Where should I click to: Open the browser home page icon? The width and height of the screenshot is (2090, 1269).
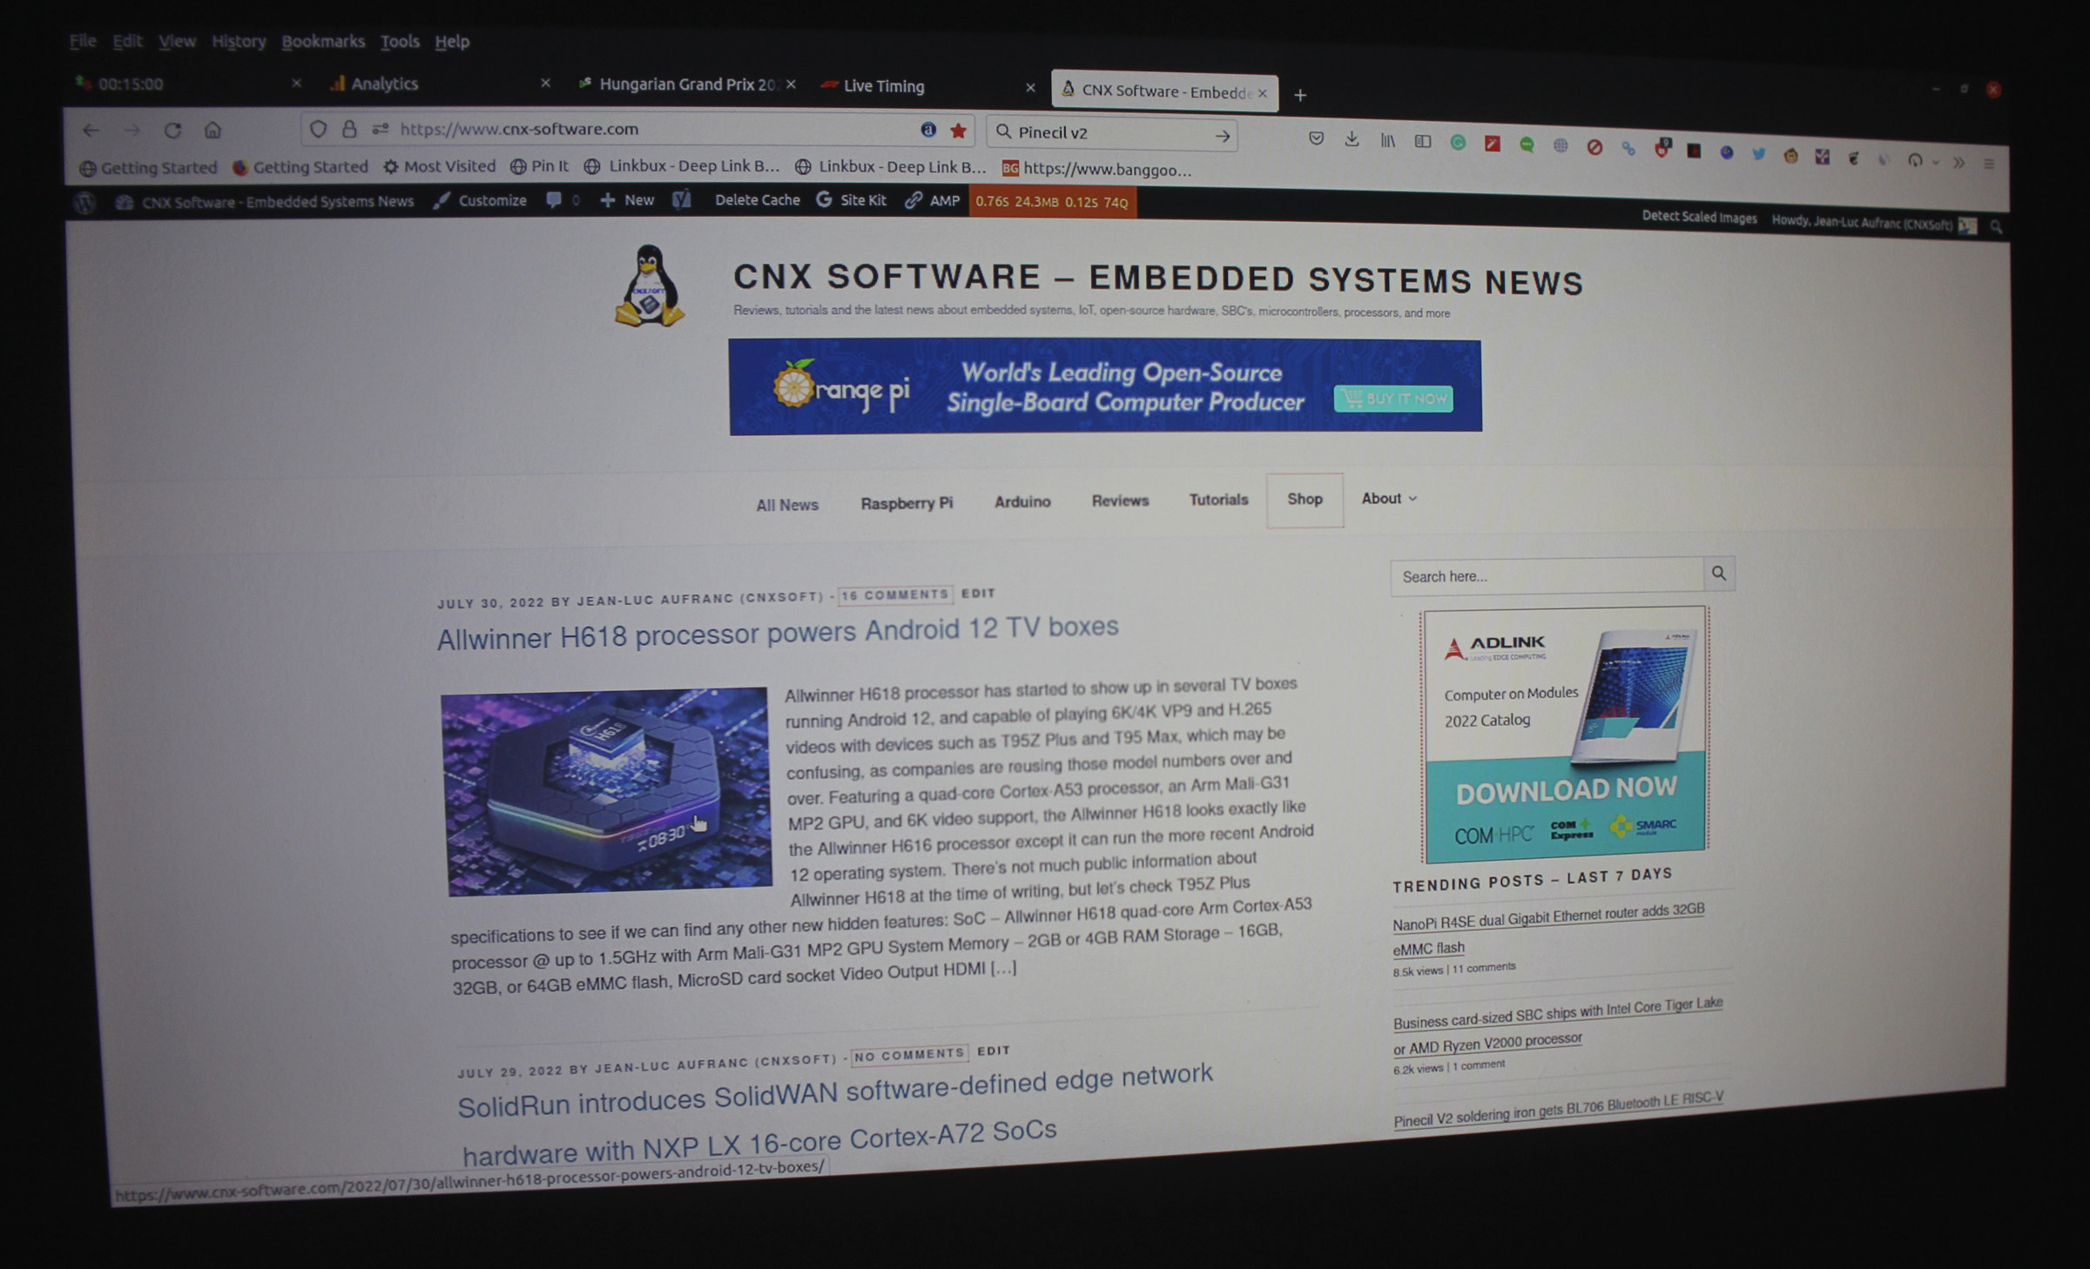click(x=212, y=131)
